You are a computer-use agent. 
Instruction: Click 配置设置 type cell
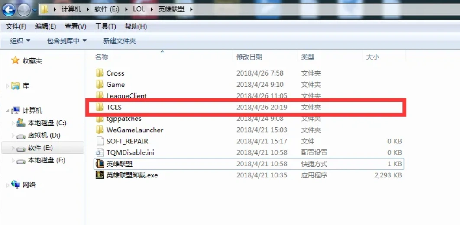click(314, 152)
